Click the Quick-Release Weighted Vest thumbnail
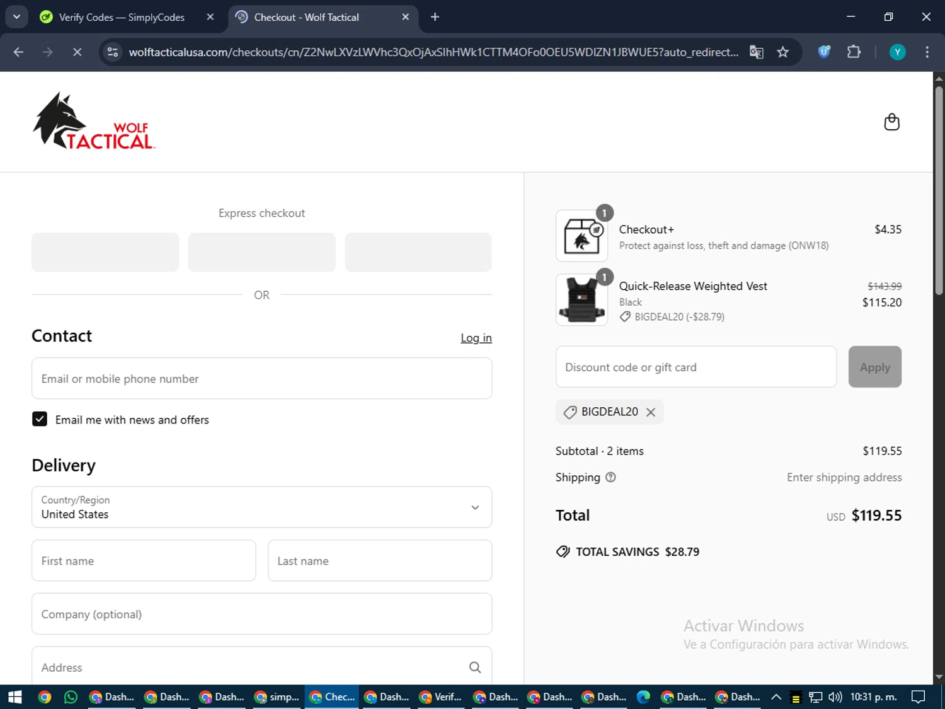Image resolution: width=945 pixels, height=709 pixels. pyautogui.click(x=581, y=300)
